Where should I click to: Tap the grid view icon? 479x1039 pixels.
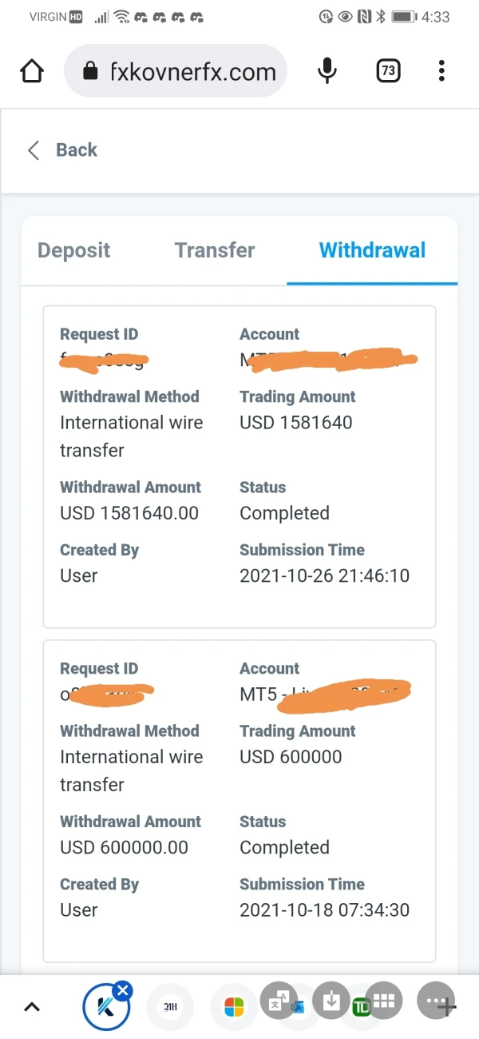pyautogui.click(x=384, y=1001)
